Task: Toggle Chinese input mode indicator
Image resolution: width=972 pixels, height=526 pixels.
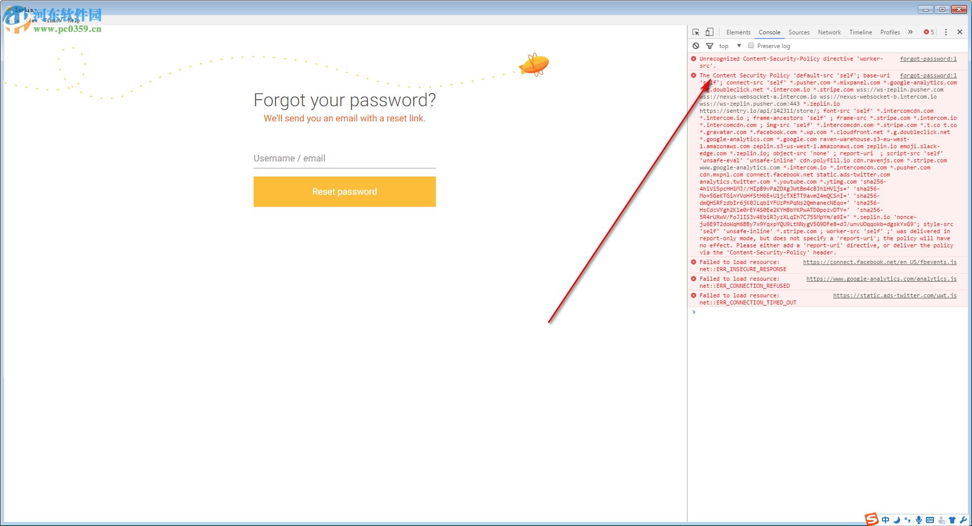Action: (x=885, y=520)
